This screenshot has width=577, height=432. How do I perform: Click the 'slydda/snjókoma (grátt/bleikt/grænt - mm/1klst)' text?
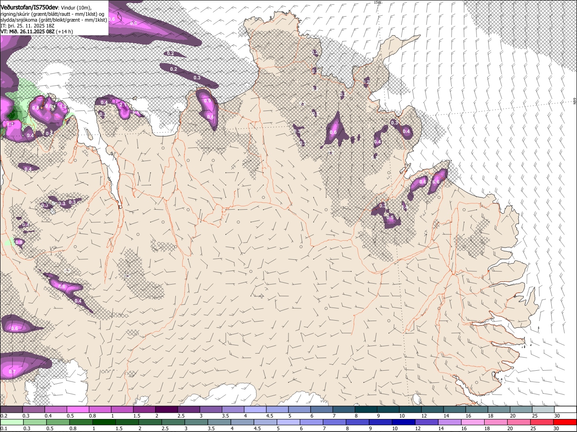pyautogui.click(x=53, y=20)
